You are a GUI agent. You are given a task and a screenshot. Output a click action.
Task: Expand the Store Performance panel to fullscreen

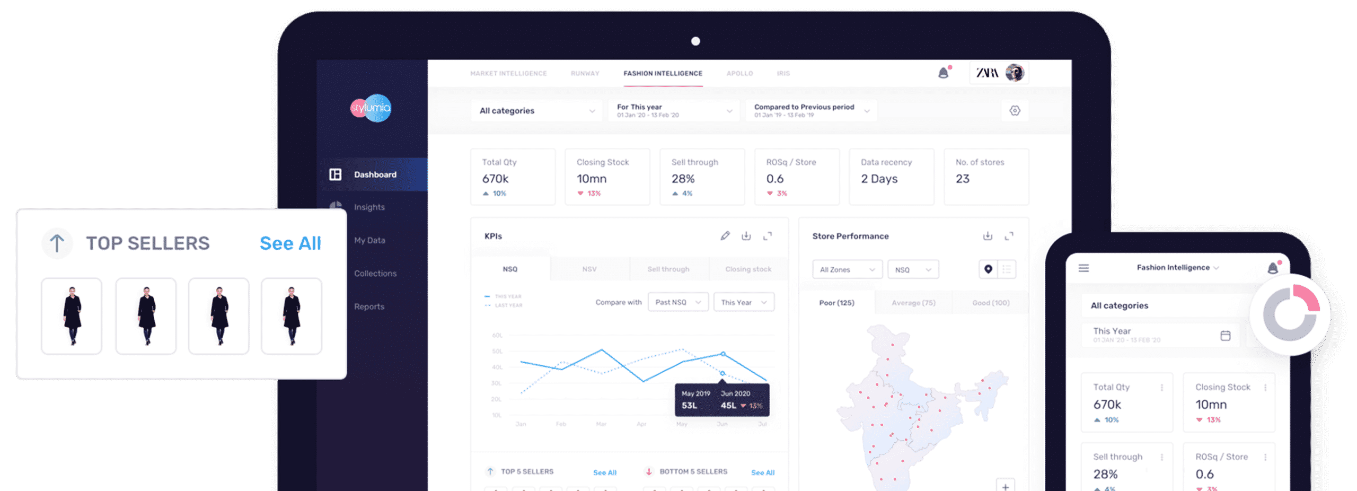pyautogui.click(x=1009, y=236)
